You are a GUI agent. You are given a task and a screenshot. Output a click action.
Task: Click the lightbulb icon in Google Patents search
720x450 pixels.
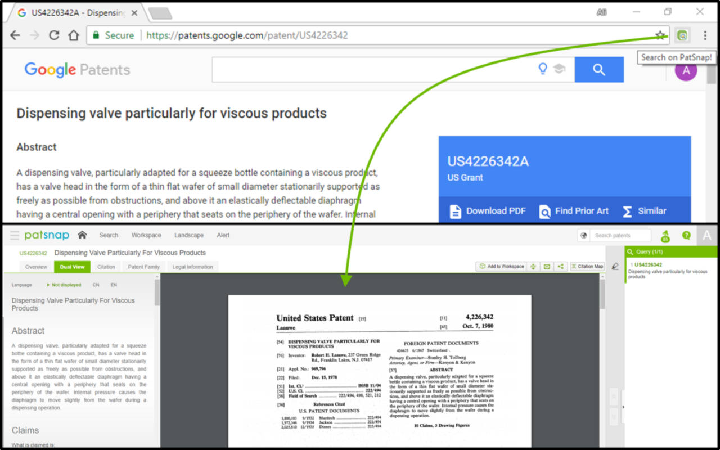tap(543, 69)
